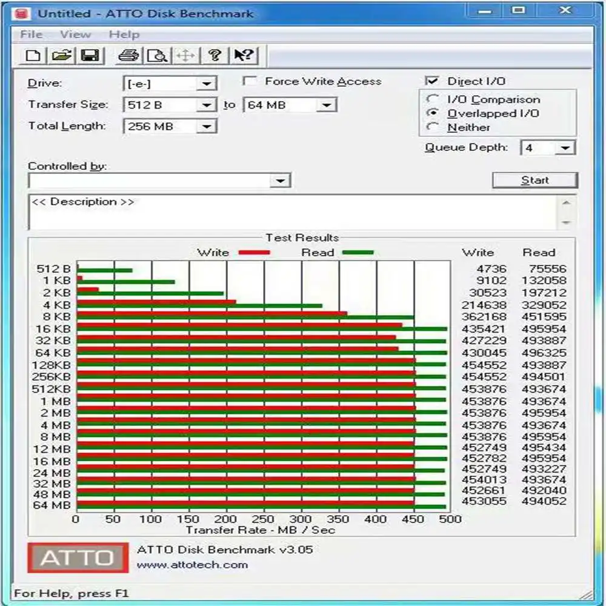Save results with the floppy disk icon
This screenshot has width=606, height=606.
pyautogui.click(x=90, y=56)
